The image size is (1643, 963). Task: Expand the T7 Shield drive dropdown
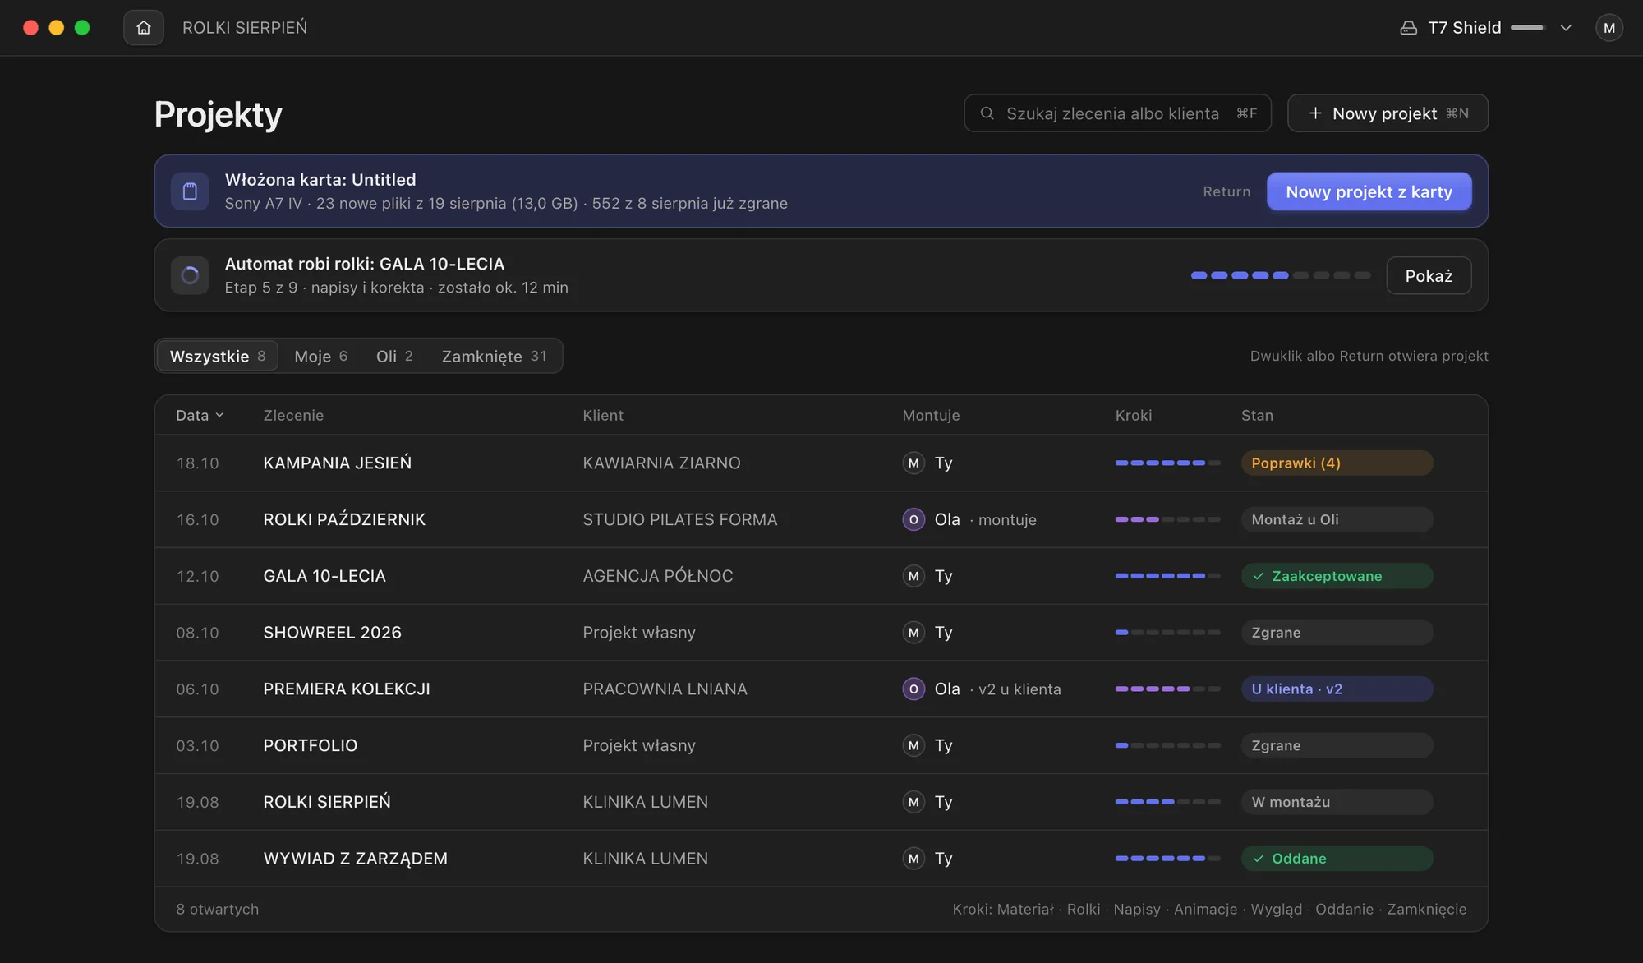coord(1566,28)
